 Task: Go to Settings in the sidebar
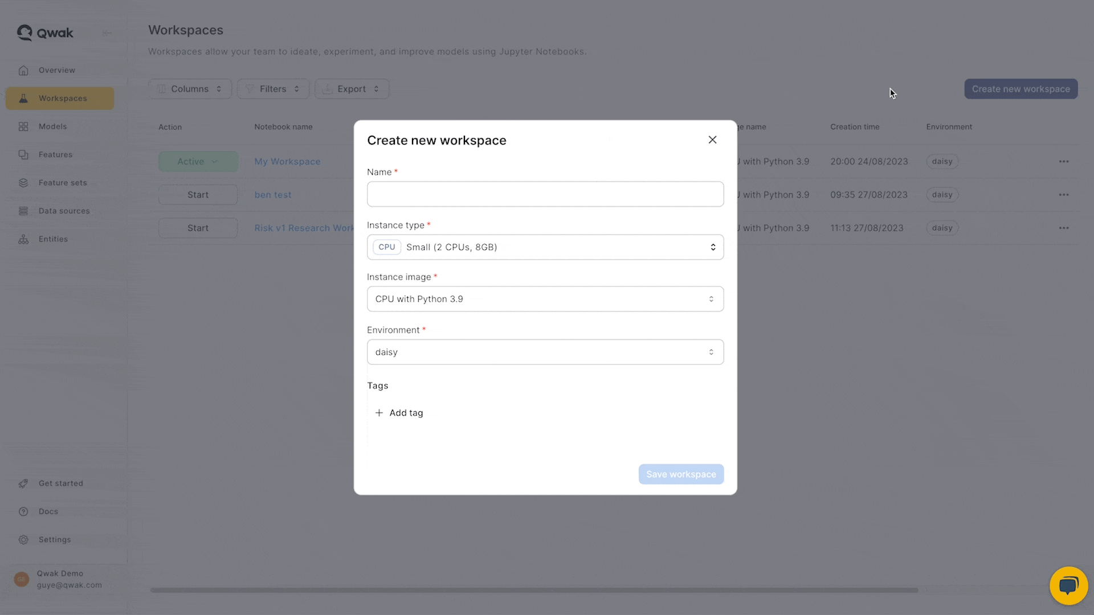pos(55,540)
